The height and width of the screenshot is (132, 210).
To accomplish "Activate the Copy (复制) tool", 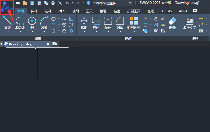I will [x=96, y=23].
